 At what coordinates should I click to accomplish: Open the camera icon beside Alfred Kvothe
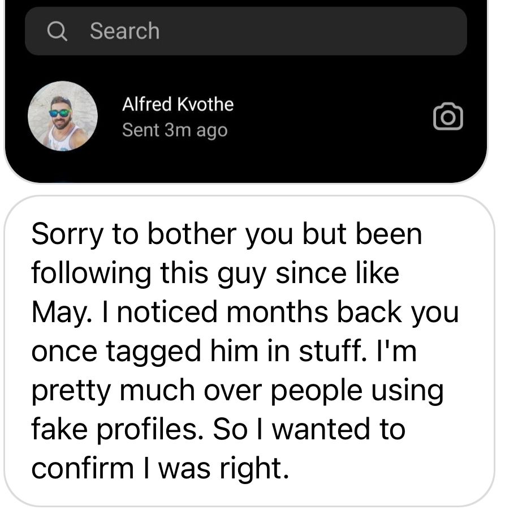(x=448, y=116)
